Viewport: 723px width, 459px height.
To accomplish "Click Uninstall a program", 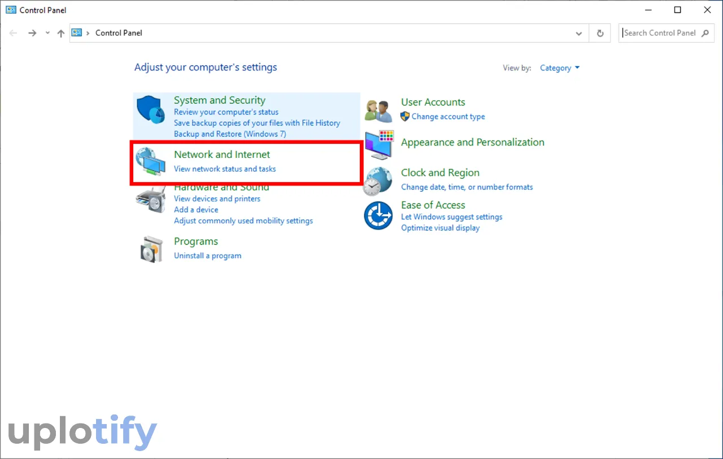I will [207, 255].
